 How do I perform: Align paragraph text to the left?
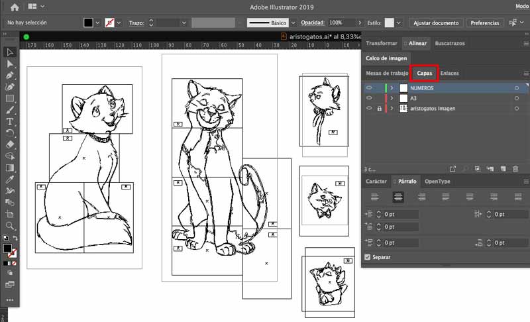point(374,197)
